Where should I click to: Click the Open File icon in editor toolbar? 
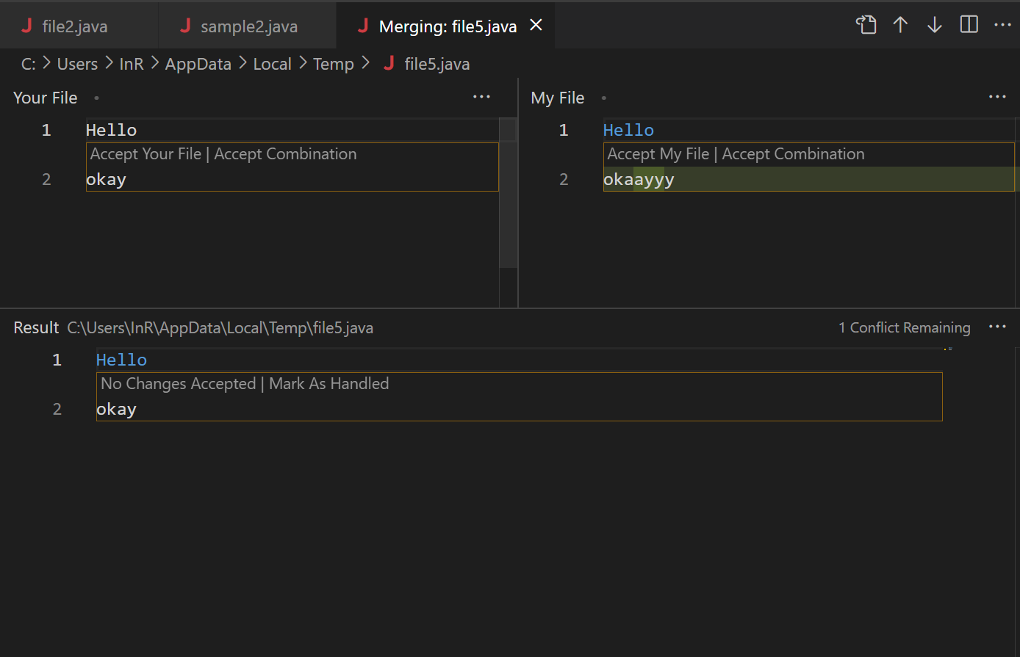point(866,25)
